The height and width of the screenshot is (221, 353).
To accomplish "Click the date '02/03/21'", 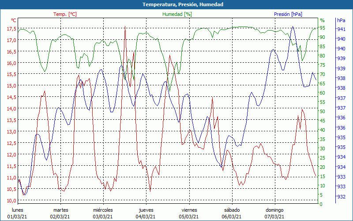I will coord(60,217).
